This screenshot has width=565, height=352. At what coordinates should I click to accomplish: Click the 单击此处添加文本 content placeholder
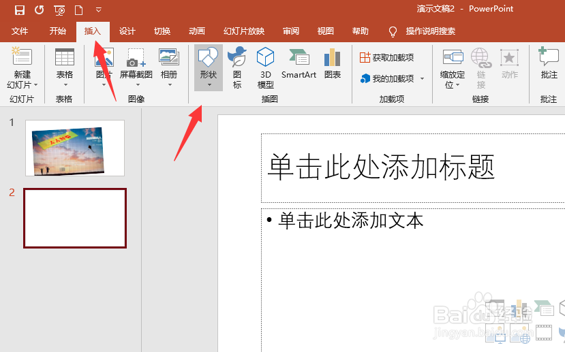tap(351, 221)
